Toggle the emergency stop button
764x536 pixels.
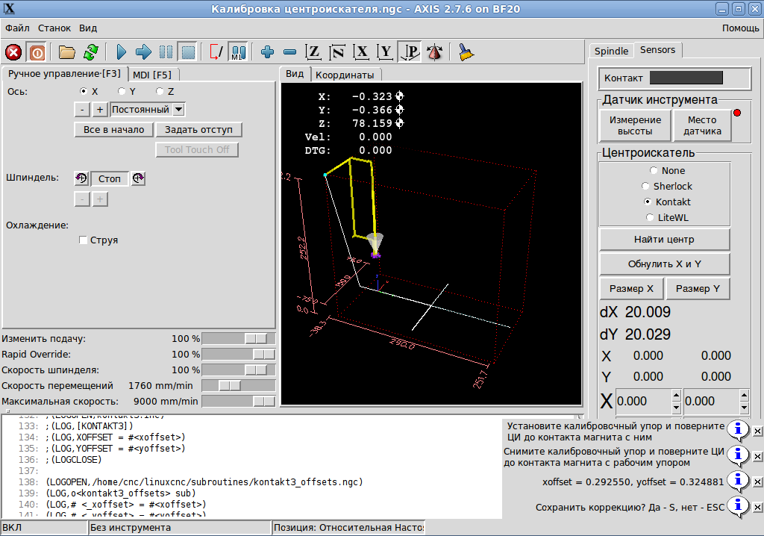click(x=13, y=52)
